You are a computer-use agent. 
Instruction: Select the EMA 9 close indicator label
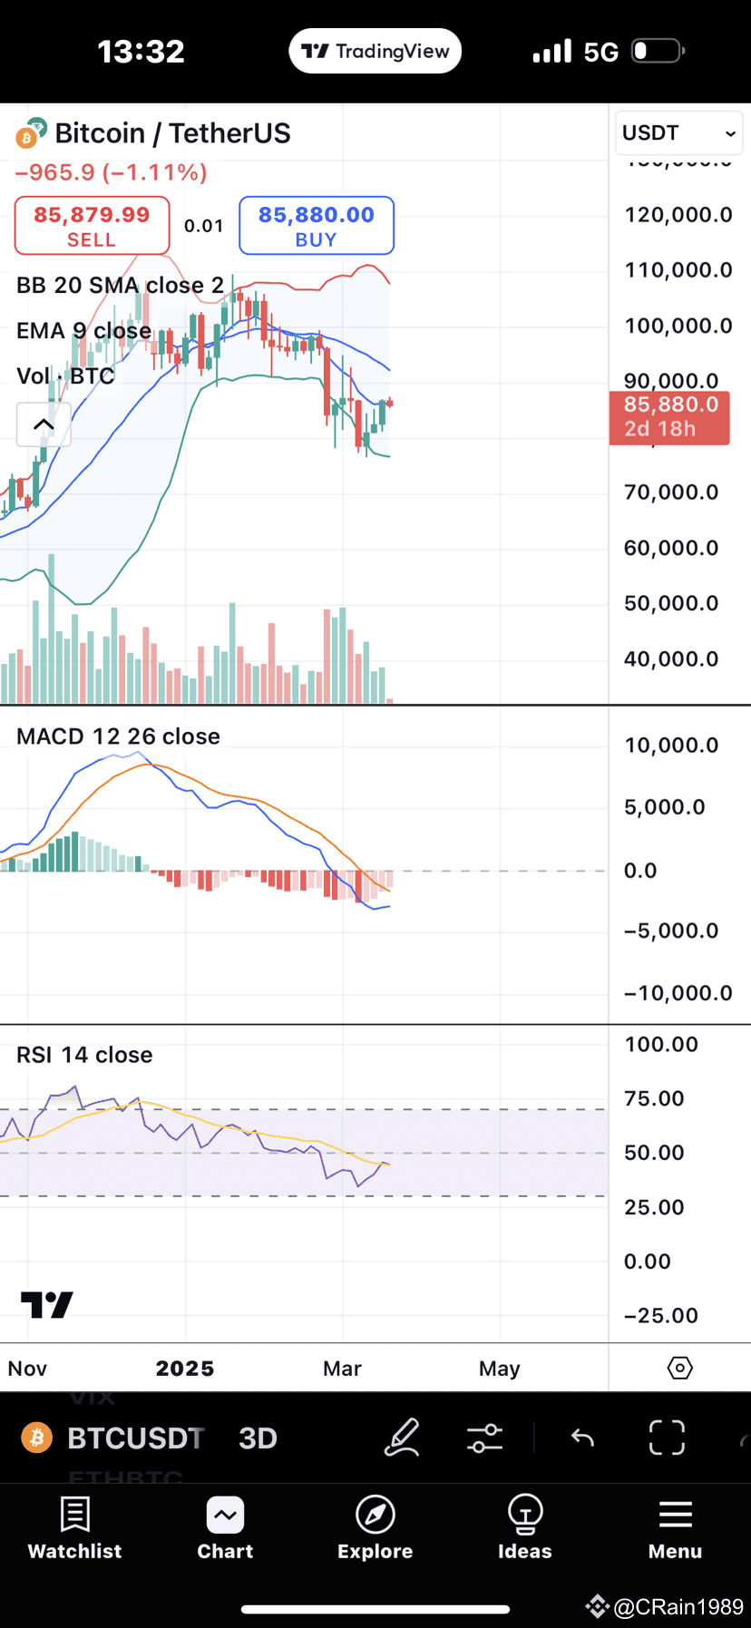(x=83, y=331)
